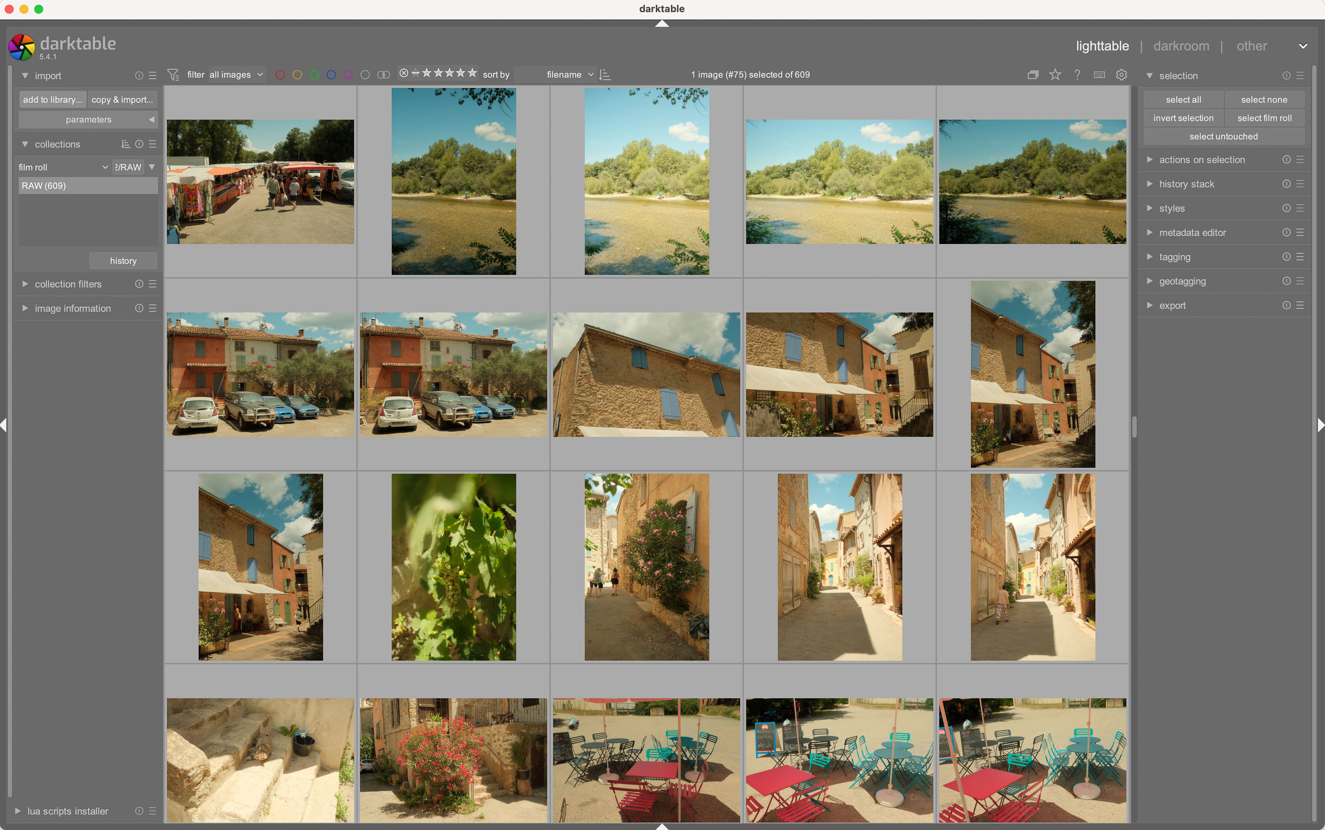The width and height of the screenshot is (1325, 830).
Task: Expand image information module
Action: [x=25, y=308]
